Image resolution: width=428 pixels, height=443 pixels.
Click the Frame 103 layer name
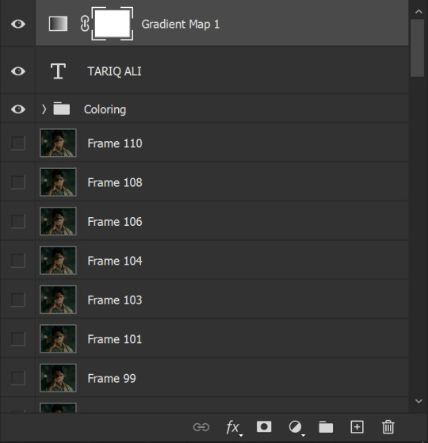[115, 300]
